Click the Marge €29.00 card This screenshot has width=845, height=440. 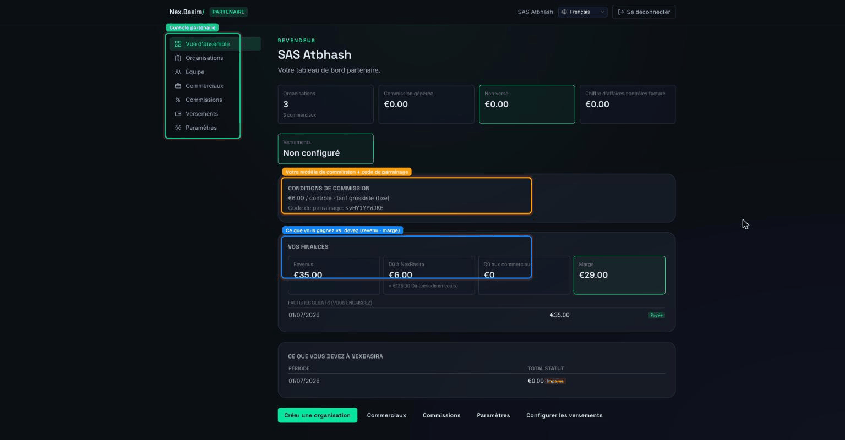(x=619, y=275)
